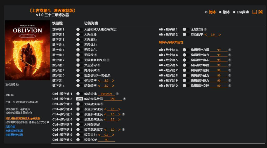Viewport: 267px width, 148px height.
Task: Click info icon for 编辑额外幸运
Action: tap(230, 86)
